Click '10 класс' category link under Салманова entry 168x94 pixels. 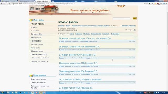coord(61,42)
